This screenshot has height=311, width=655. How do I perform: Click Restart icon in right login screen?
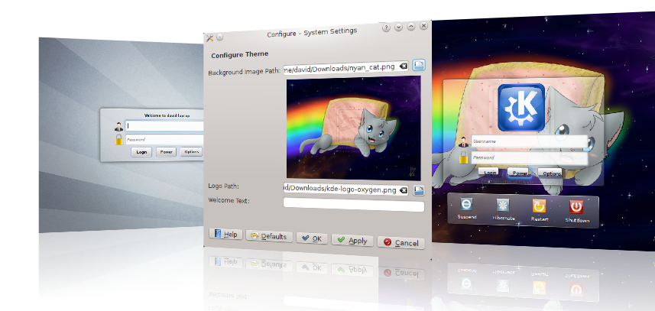[539, 206]
